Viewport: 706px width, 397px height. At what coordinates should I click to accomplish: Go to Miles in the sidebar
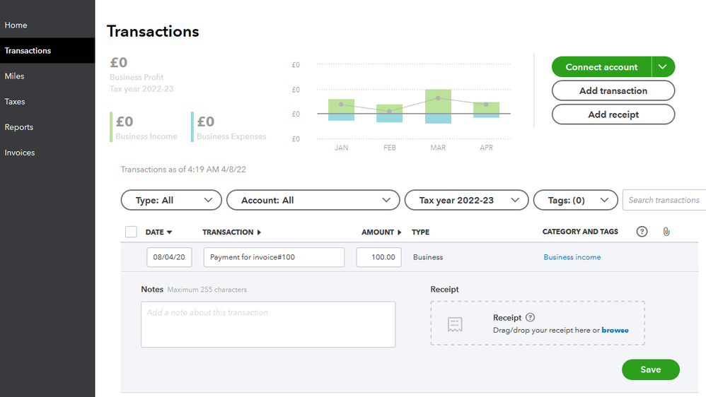15,76
